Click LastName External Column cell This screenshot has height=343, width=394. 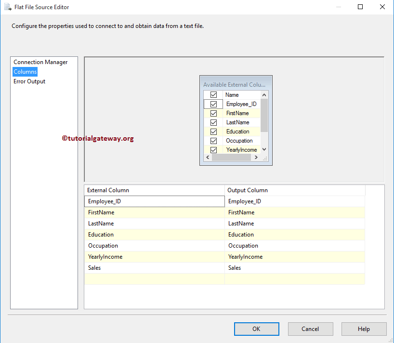point(154,224)
